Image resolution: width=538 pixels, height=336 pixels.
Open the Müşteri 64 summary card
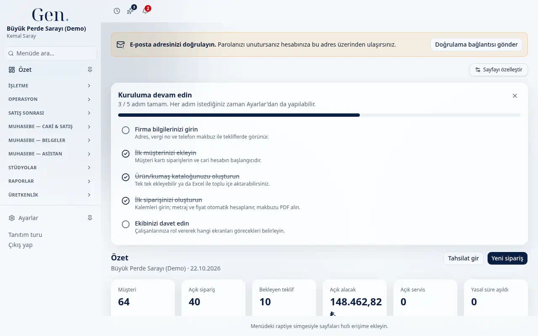(x=143, y=297)
